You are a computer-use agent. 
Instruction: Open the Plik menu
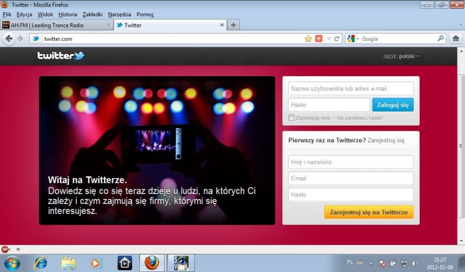7,14
